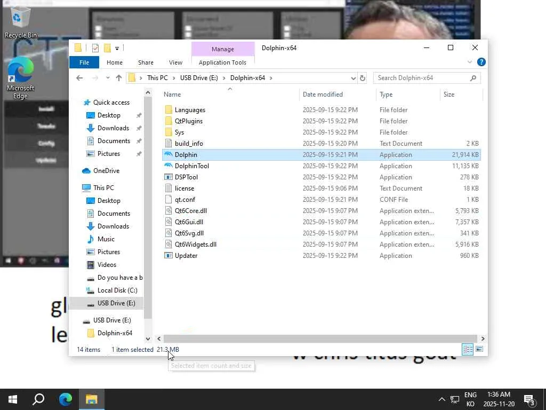Select the Updater application
The image size is (546, 410).
tap(321, 256)
